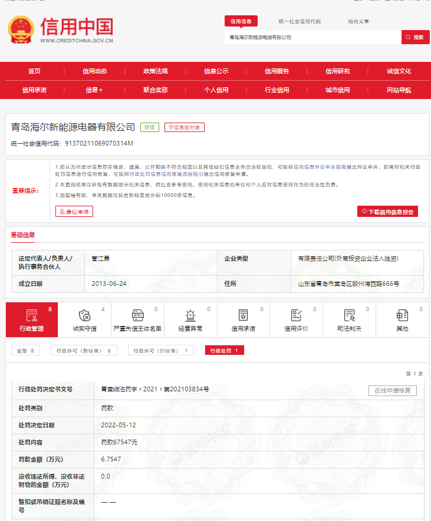Click the 异议申诉 button
This screenshot has height=521, width=431.
(74, 212)
